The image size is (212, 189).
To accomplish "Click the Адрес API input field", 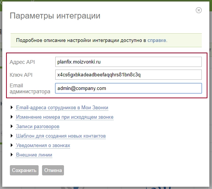I will click(128, 62).
